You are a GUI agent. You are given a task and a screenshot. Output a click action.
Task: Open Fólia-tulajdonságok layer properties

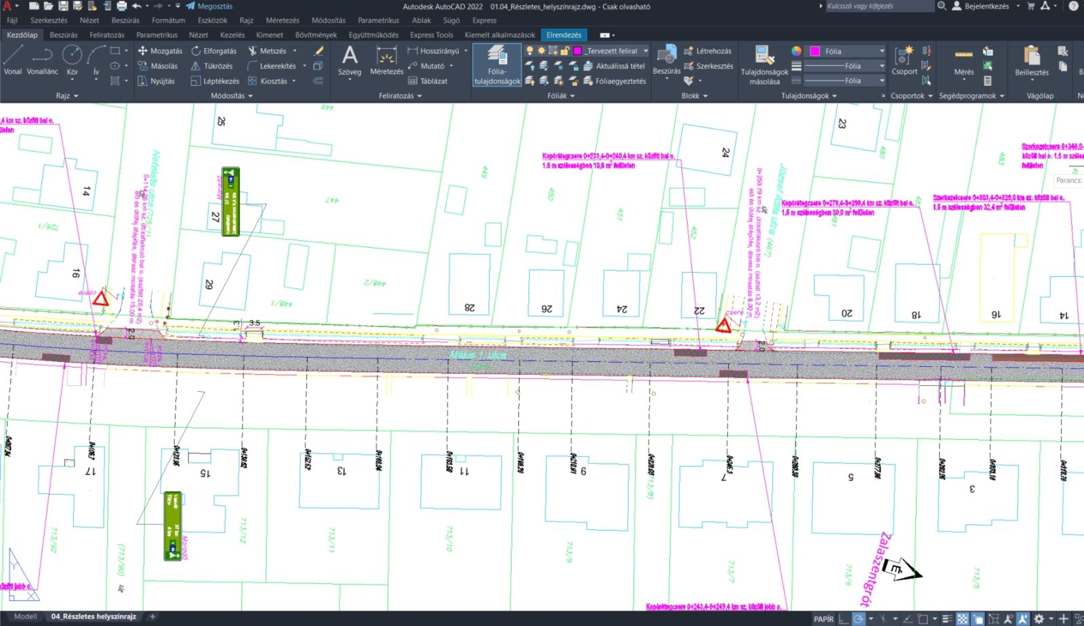click(x=497, y=65)
